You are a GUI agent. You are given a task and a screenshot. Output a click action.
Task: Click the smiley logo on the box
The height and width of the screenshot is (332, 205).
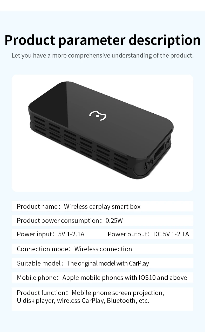(98, 115)
